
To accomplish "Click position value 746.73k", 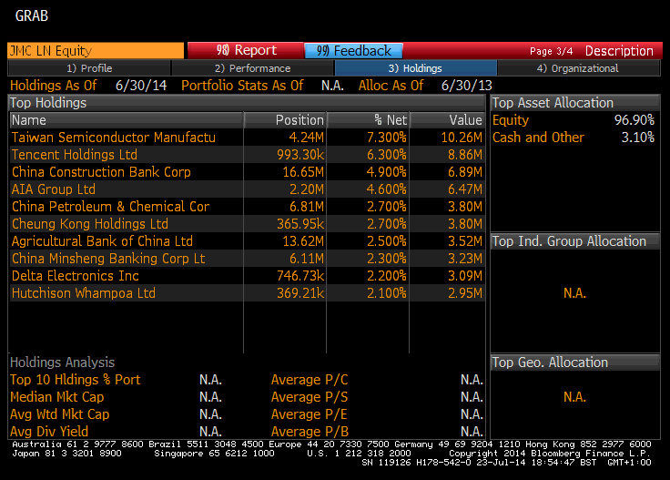I will click(300, 276).
